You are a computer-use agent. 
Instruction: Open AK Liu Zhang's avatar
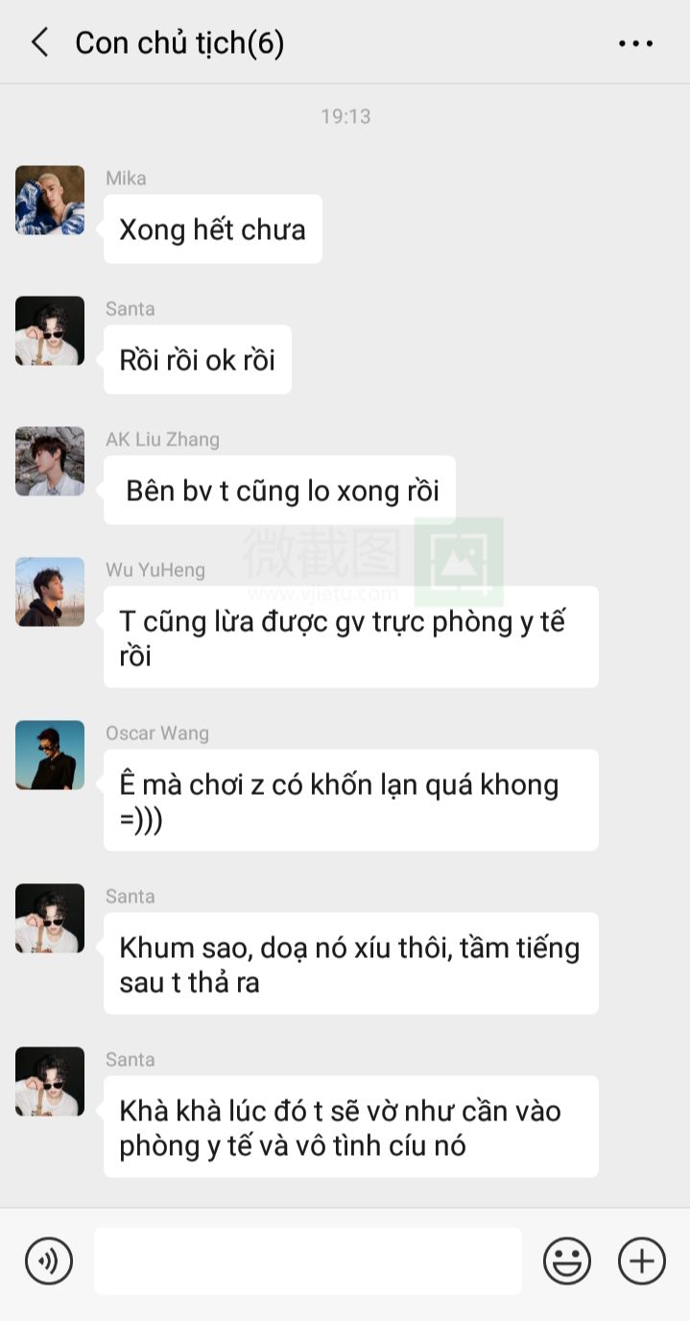50,462
